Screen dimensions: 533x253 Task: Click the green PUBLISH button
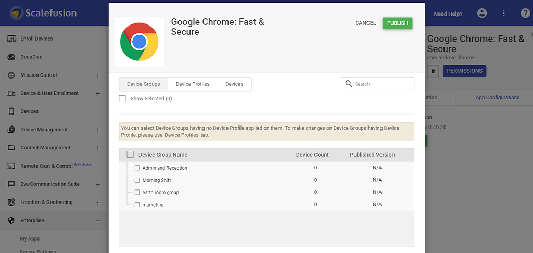397,23
